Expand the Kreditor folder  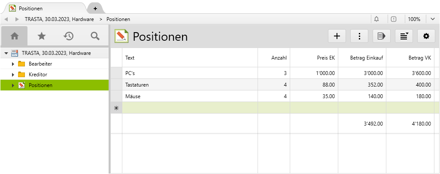point(13,75)
